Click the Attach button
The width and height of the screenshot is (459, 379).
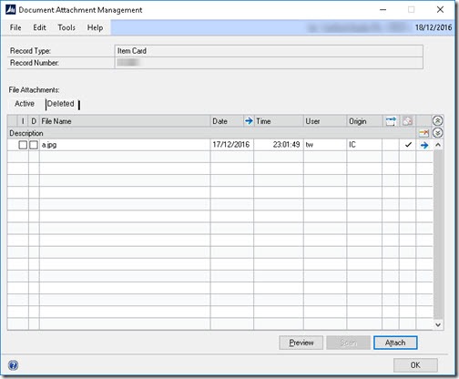pos(395,343)
